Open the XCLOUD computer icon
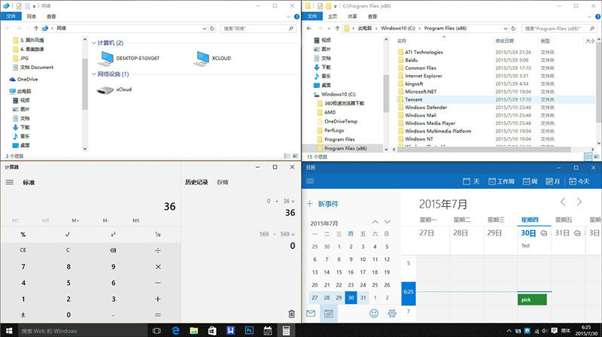The width and height of the screenshot is (602, 337). (201, 57)
